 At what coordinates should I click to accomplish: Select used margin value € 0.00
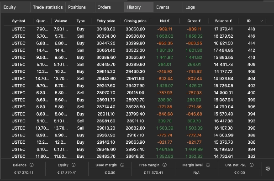coord(110,173)
